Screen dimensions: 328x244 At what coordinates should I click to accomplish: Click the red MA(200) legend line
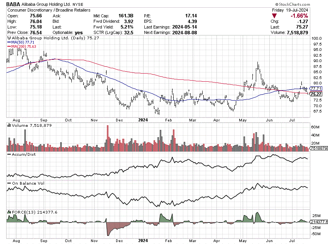coord(9,46)
